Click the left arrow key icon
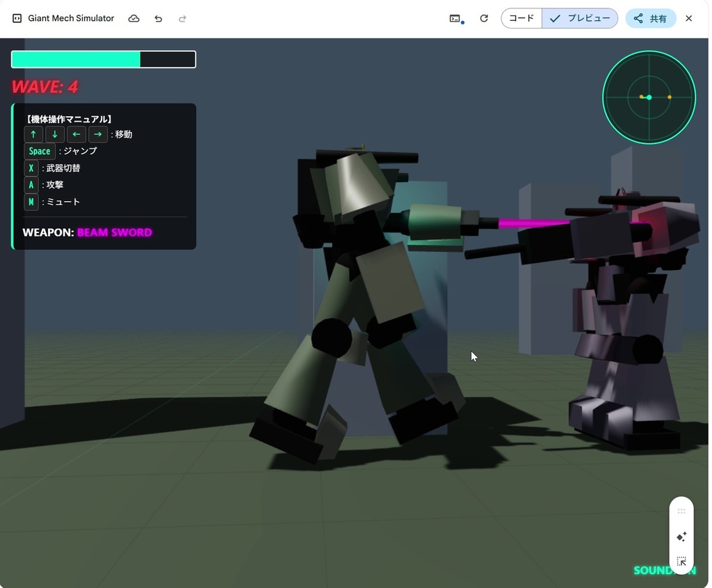Screen dimensions: 712x588 76,134
